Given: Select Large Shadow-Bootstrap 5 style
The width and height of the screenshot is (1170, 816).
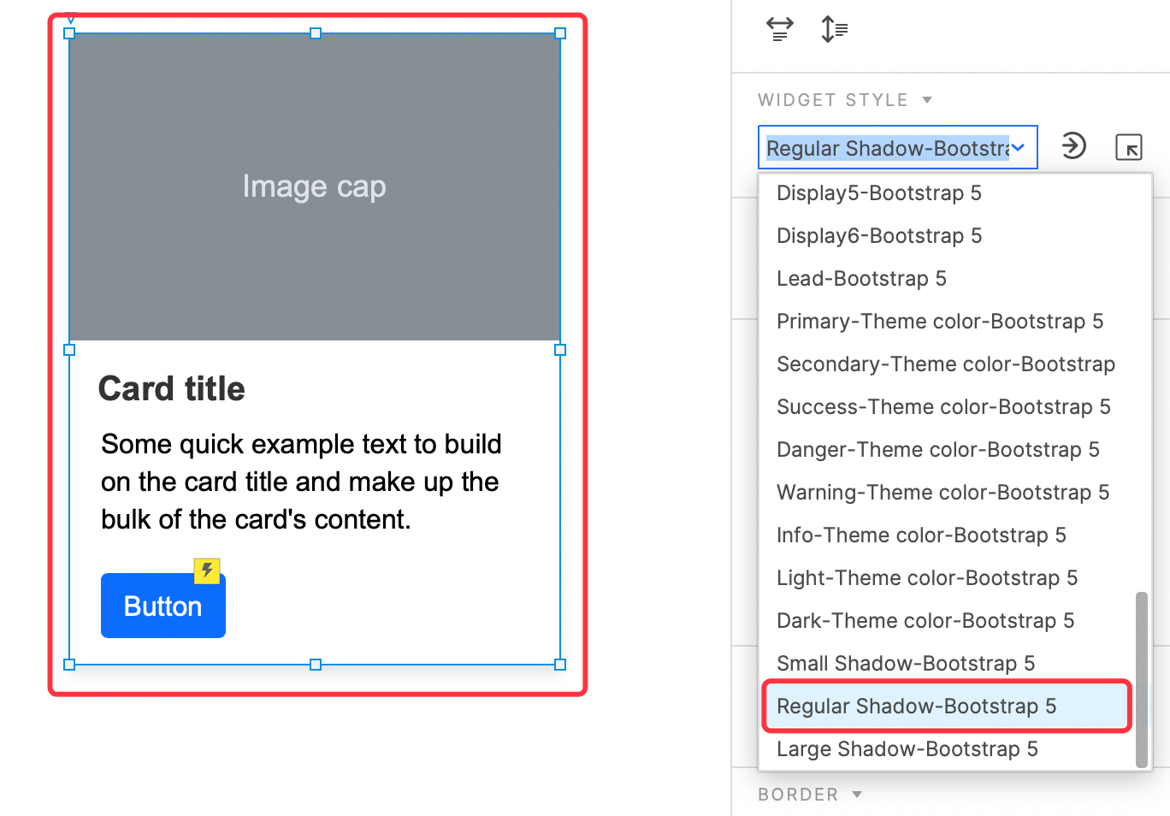Looking at the screenshot, I should (x=907, y=749).
